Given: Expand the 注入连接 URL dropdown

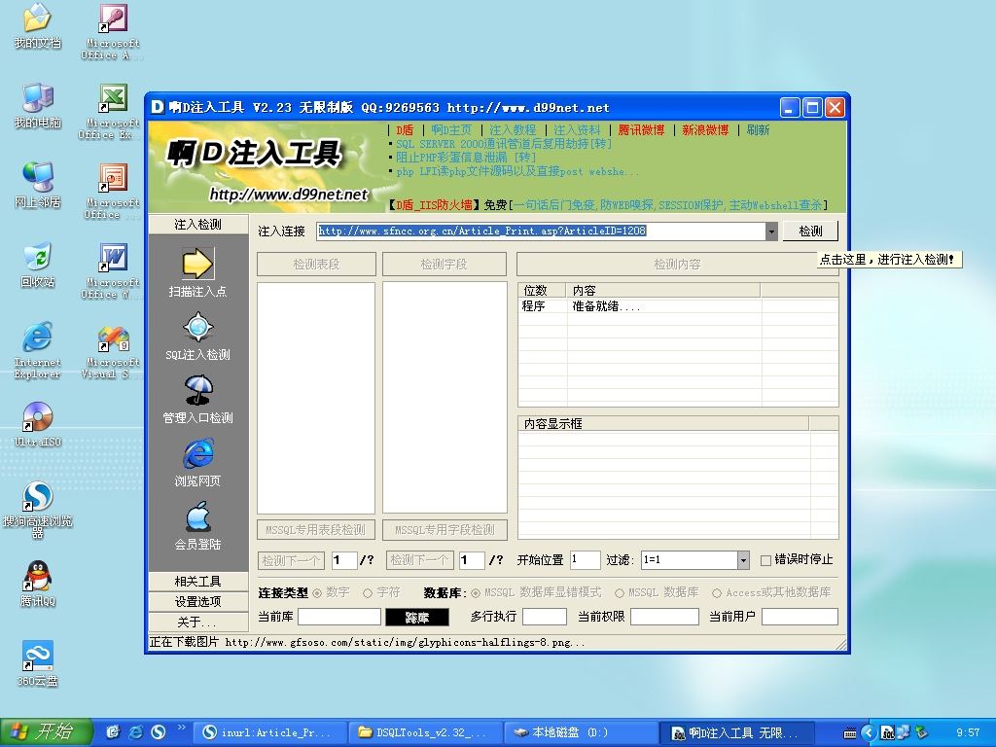Looking at the screenshot, I should click(771, 231).
